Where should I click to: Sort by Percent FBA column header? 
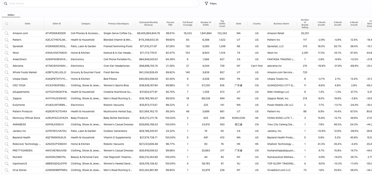170,24
